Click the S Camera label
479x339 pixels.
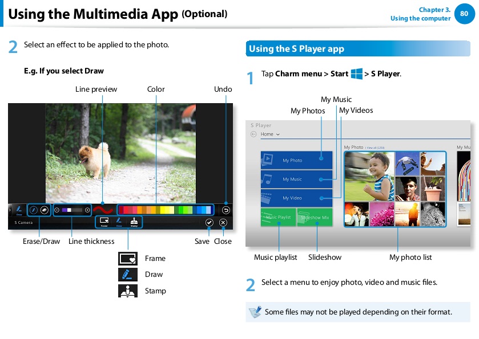(23, 223)
